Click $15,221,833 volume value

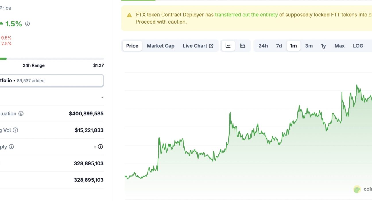click(x=89, y=130)
